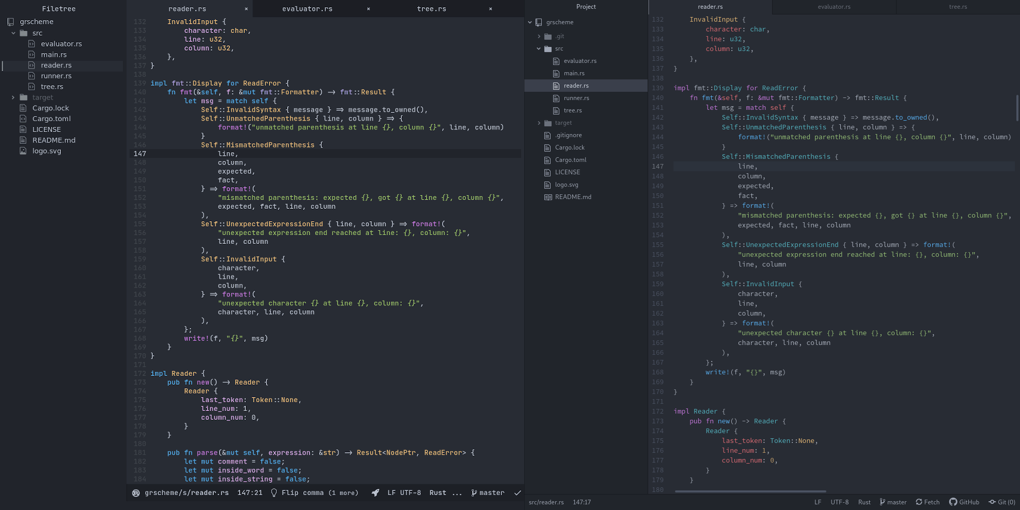Select the reader.rs tab in the right editor

(710, 7)
